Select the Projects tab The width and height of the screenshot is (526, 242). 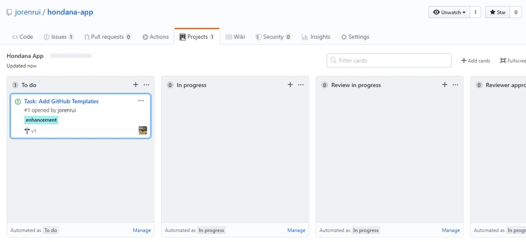point(197,37)
